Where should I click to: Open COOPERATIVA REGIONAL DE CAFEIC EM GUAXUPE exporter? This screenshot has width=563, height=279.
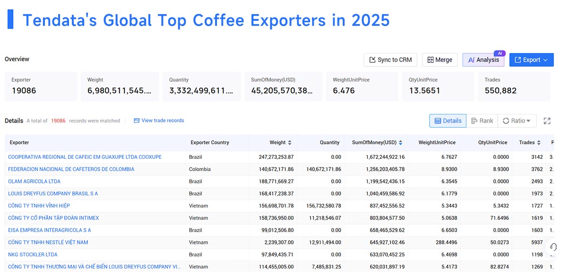(x=85, y=157)
